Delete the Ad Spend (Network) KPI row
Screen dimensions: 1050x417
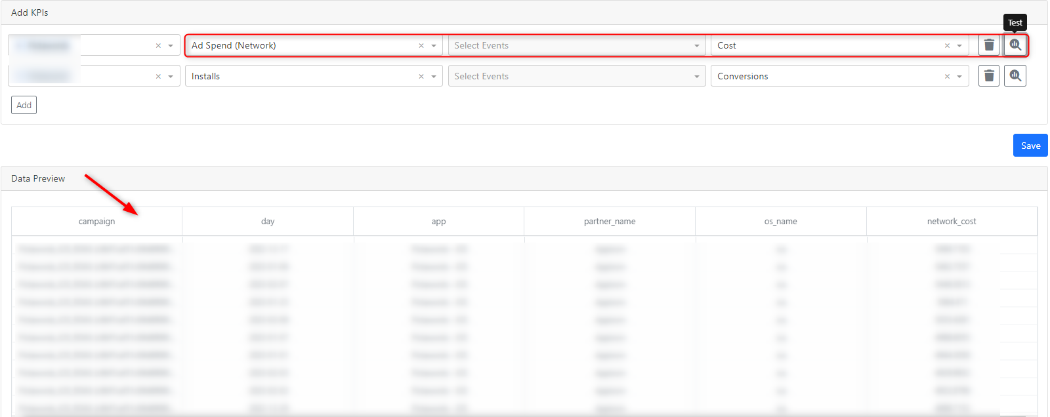tap(989, 45)
